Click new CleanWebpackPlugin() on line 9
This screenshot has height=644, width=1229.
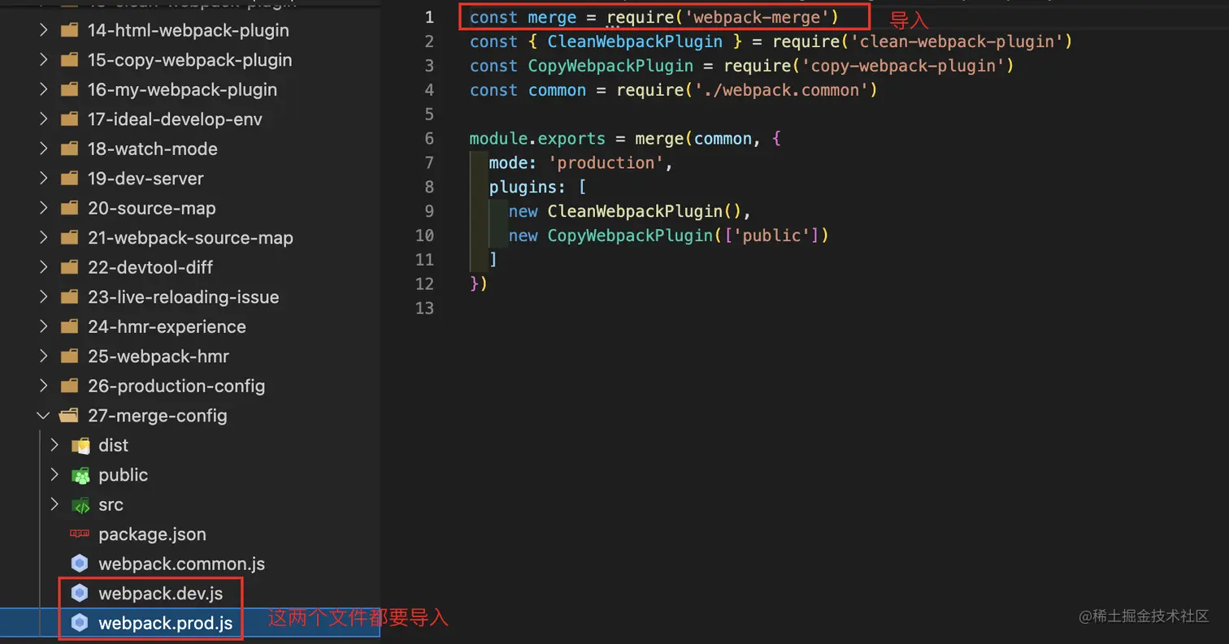(625, 212)
